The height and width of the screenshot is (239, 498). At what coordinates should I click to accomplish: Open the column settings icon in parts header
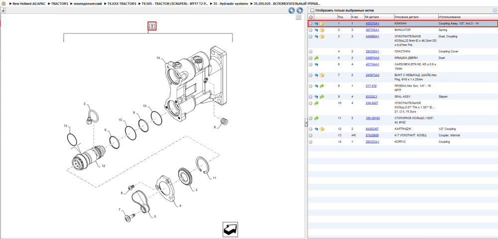click(494, 10)
